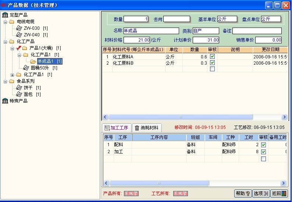Click the 帮助 button

pos(243,194)
